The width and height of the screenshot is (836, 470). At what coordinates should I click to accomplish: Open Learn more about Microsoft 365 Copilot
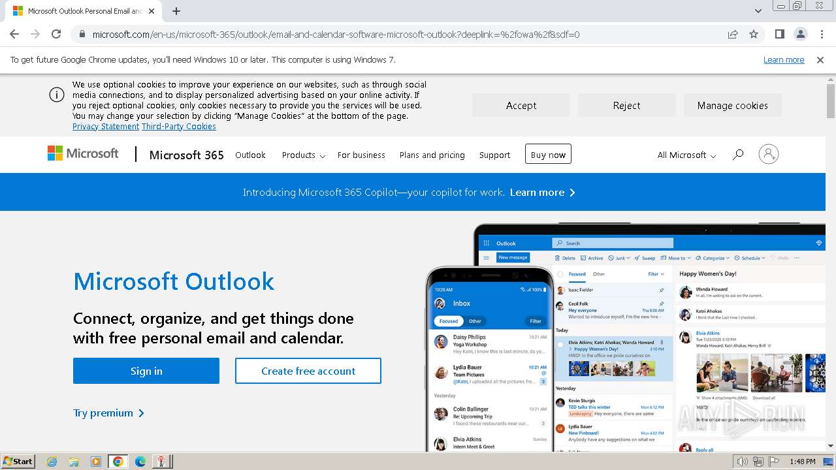pos(542,192)
